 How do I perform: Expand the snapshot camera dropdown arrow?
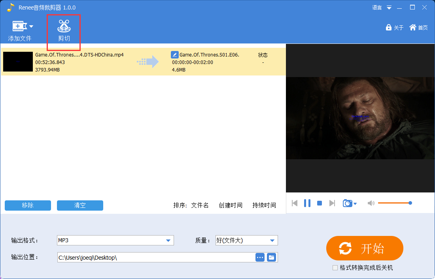coord(355,204)
